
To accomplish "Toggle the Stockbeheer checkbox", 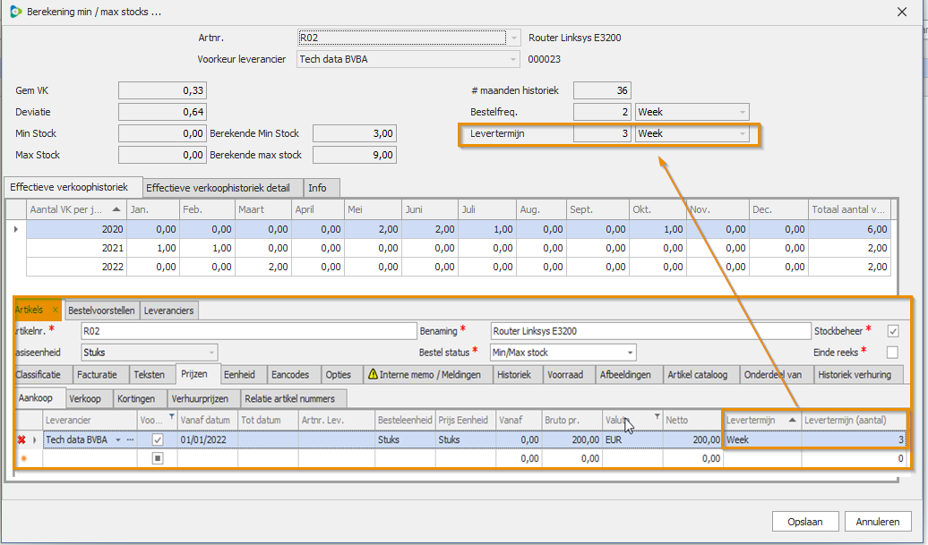I will 892,331.
